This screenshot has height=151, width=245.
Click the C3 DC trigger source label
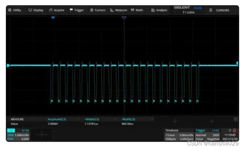click(216, 130)
